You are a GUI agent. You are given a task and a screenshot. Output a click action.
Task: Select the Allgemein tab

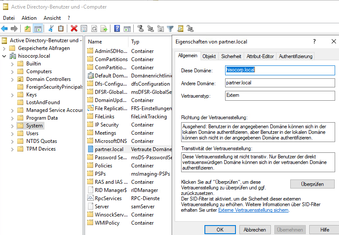pyautogui.click(x=188, y=56)
